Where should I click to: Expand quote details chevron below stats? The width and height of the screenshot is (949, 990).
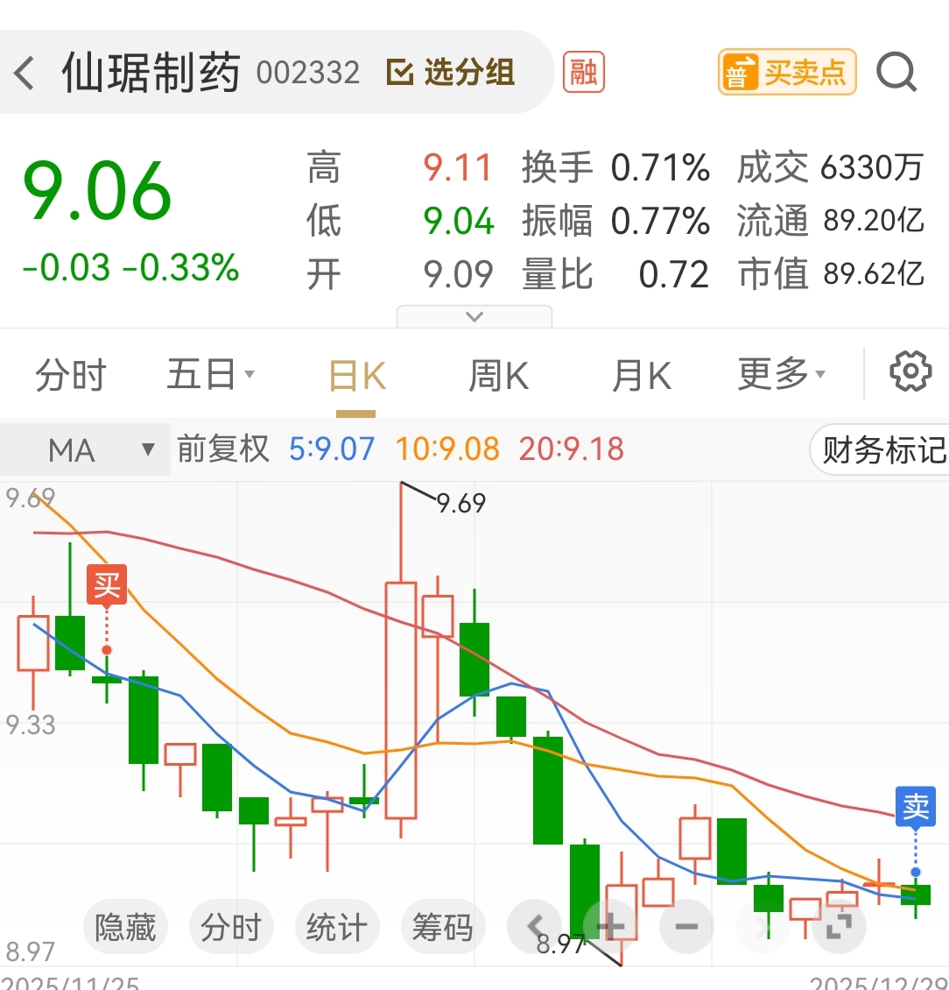[x=474, y=316]
